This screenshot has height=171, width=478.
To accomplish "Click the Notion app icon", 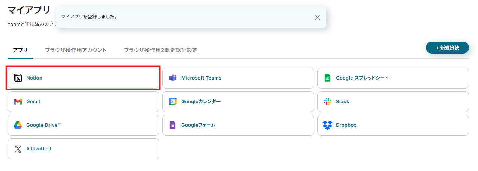I will [18, 78].
